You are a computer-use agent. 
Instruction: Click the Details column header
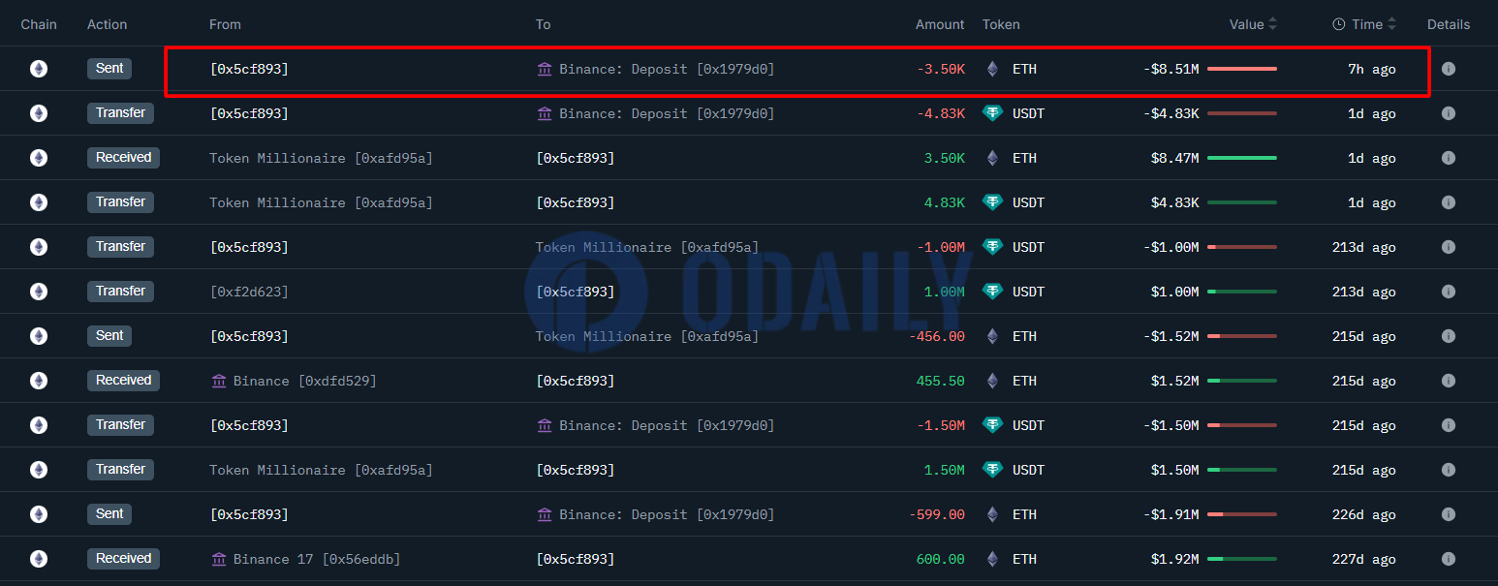pyautogui.click(x=1449, y=24)
